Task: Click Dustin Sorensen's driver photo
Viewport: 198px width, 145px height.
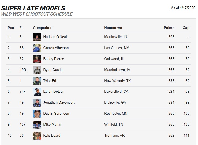Action: [x=37, y=114]
